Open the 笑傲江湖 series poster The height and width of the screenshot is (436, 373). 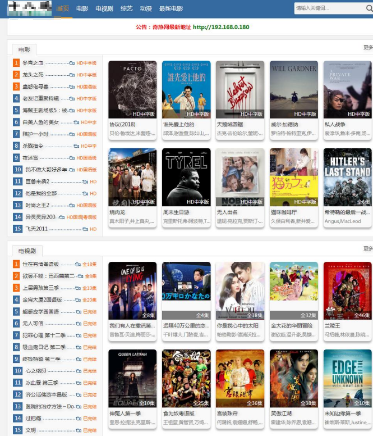[x=294, y=379]
